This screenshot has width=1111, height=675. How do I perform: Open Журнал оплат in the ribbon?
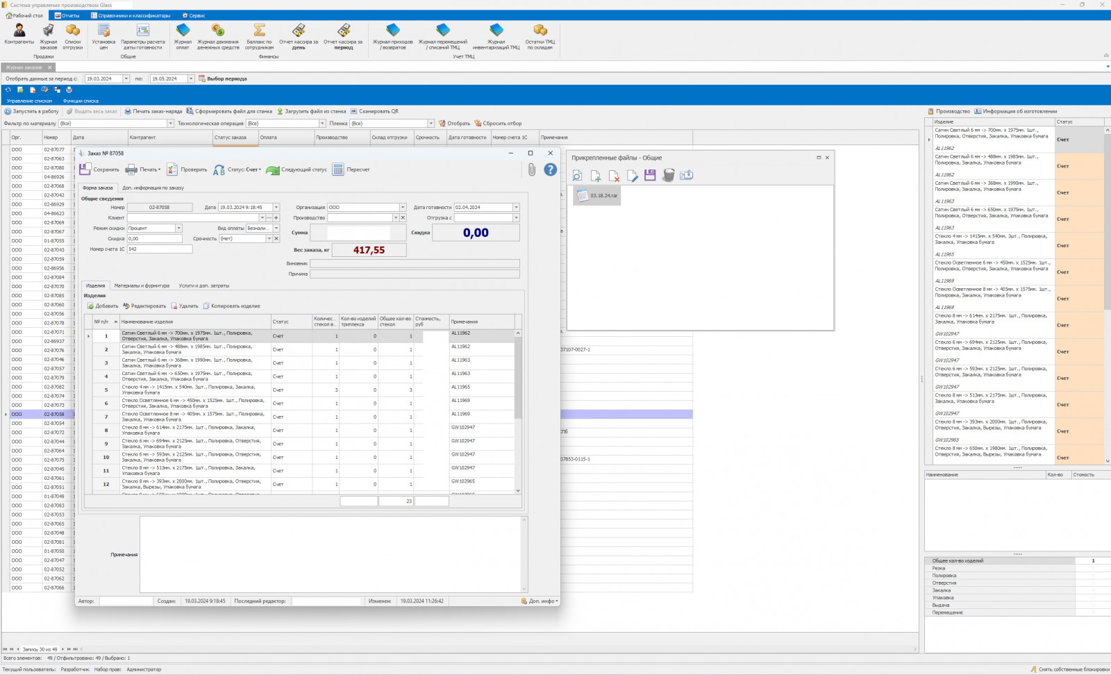(183, 36)
